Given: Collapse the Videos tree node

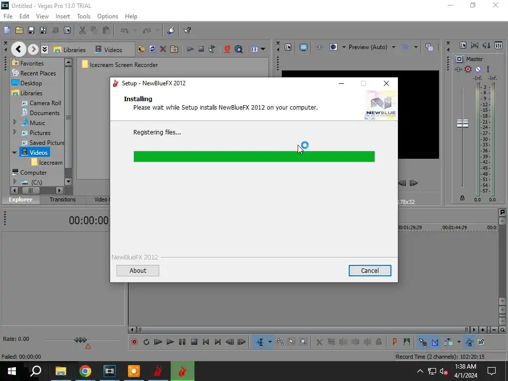Looking at the screenshot, I should tap(14, 152).
